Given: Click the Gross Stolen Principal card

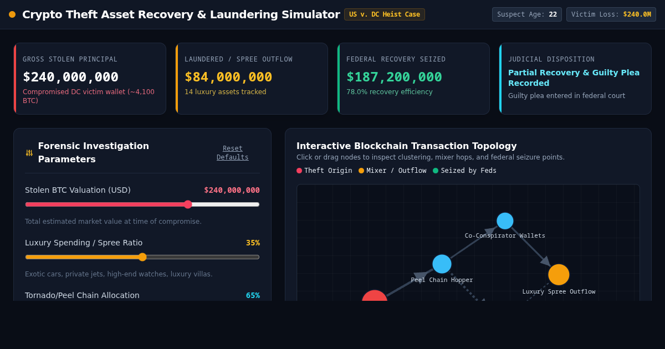Looking at the screenshot, I should coord(90,79).
